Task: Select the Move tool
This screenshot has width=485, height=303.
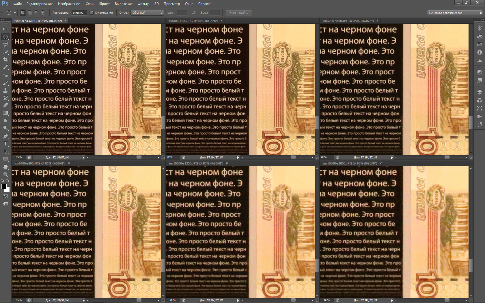Action: click(x=5, y=29)
